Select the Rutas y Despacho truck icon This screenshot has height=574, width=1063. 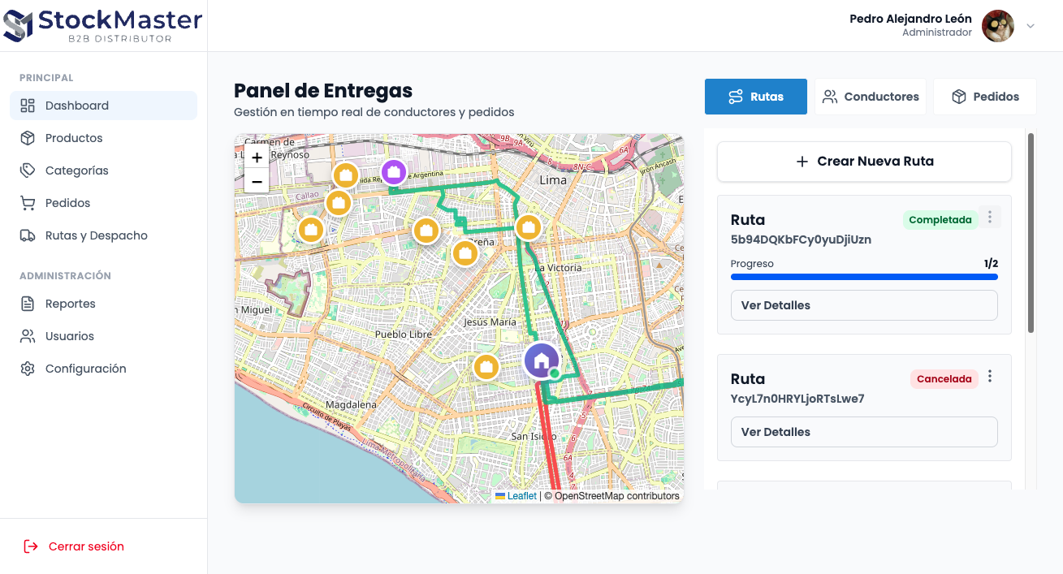[x=28, y=235]
